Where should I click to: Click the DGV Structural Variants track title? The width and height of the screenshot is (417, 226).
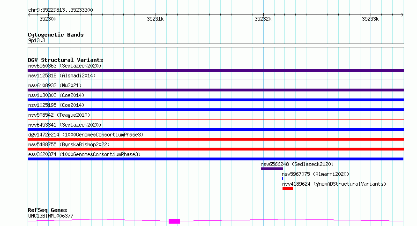click(x=66, y=60)
